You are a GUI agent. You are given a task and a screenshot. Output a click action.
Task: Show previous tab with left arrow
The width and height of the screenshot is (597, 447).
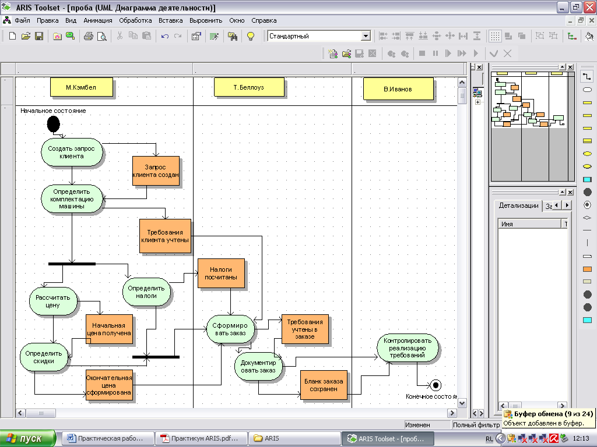point(557,205)
